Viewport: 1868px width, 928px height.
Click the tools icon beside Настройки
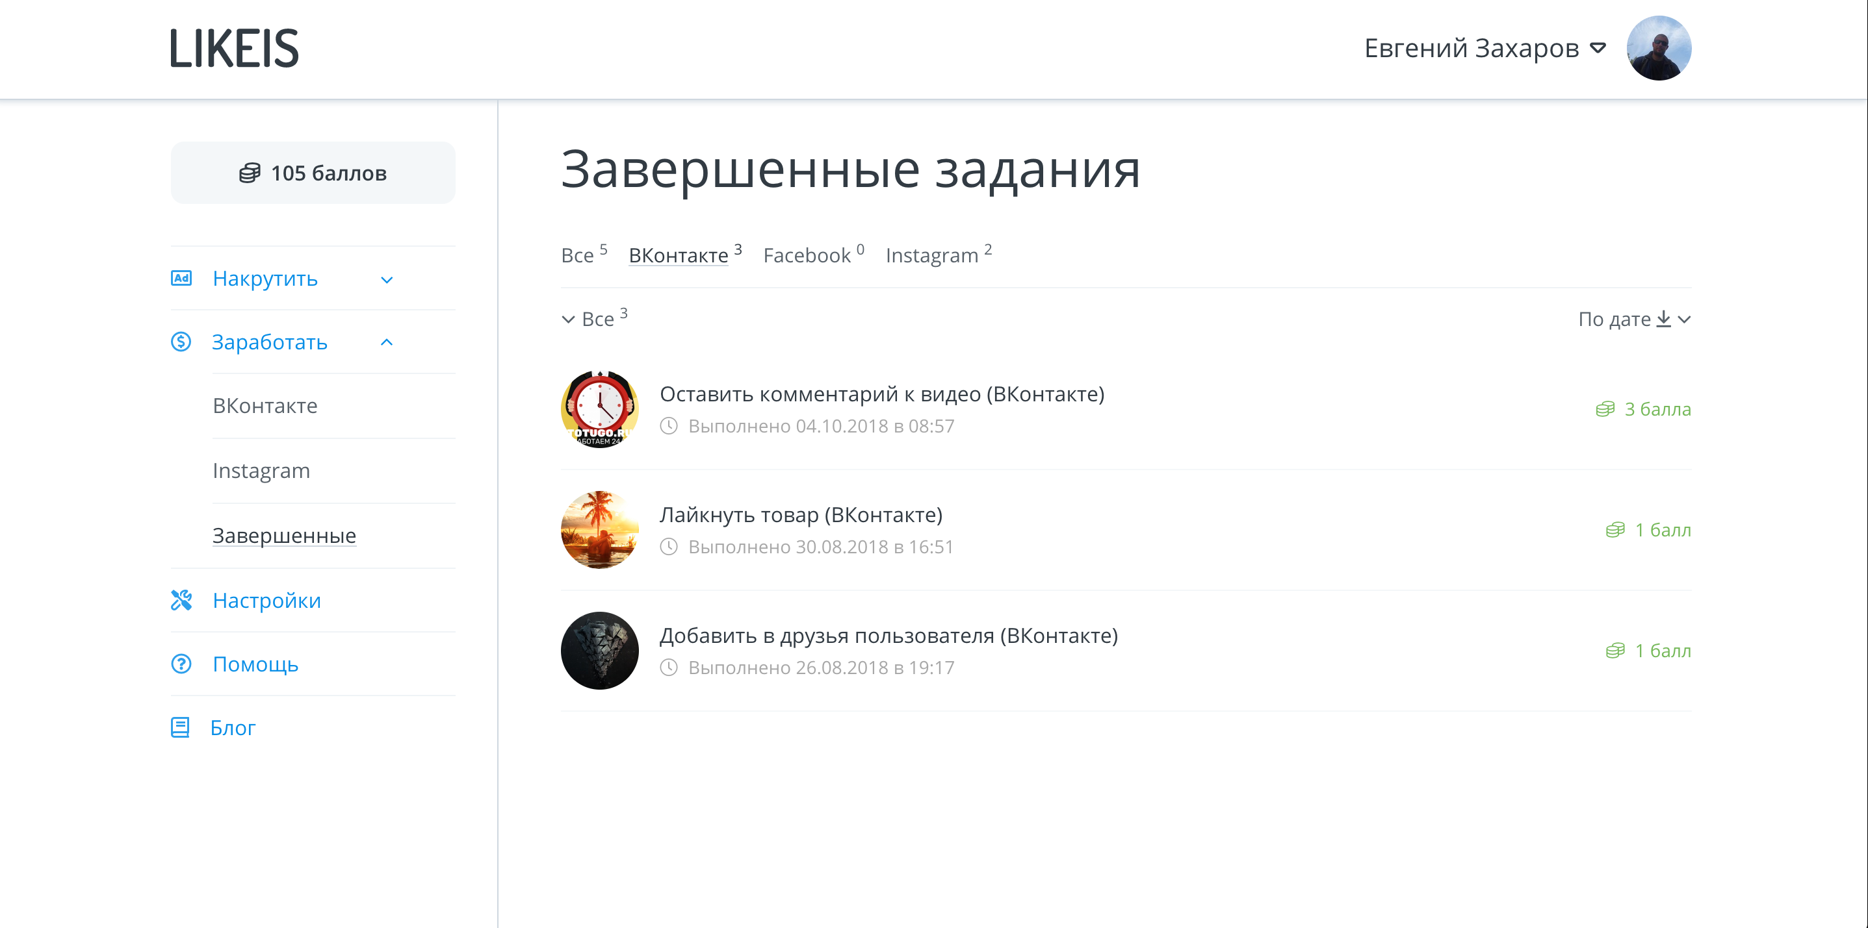coord(181,600)
